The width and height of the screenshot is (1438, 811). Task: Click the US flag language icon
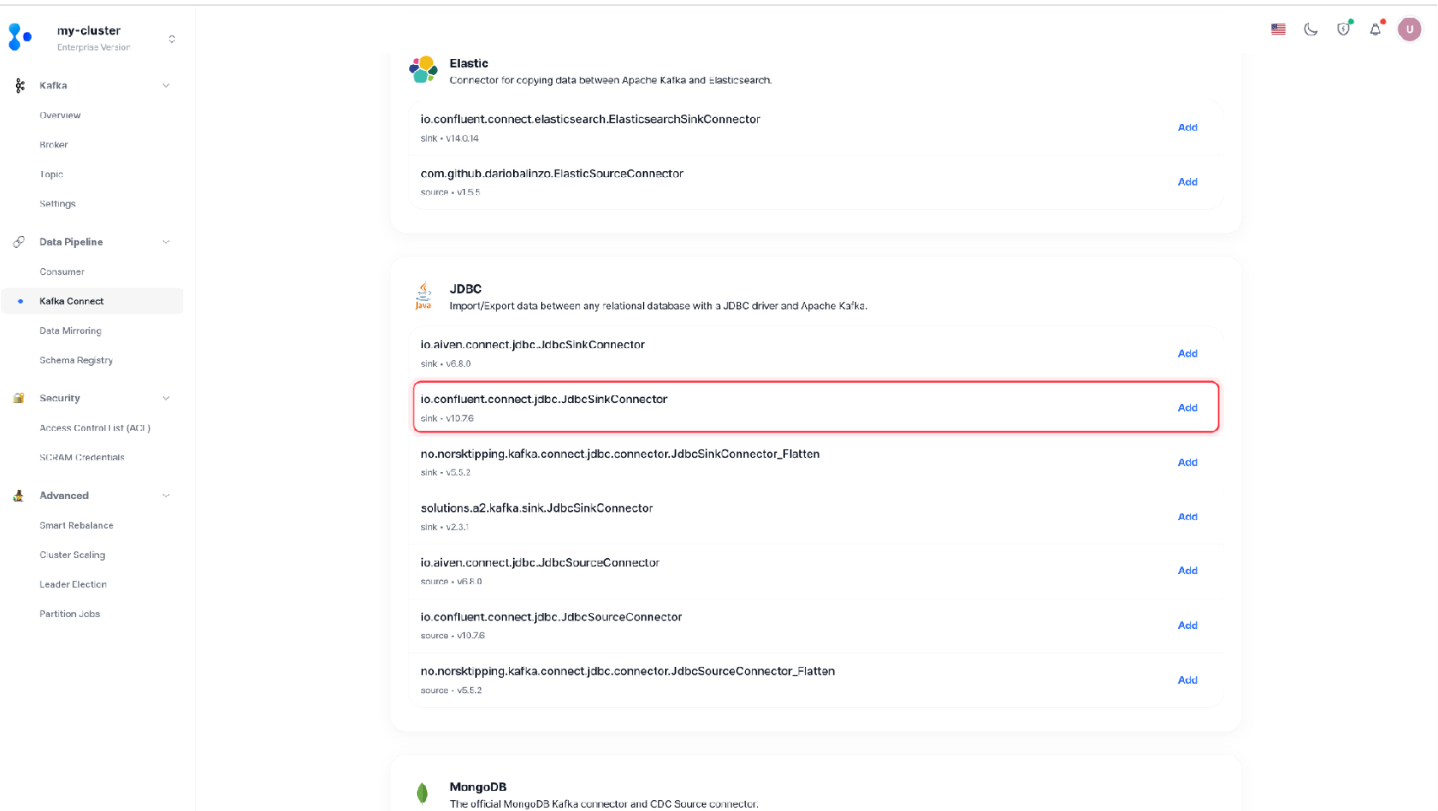point(1278,29)
